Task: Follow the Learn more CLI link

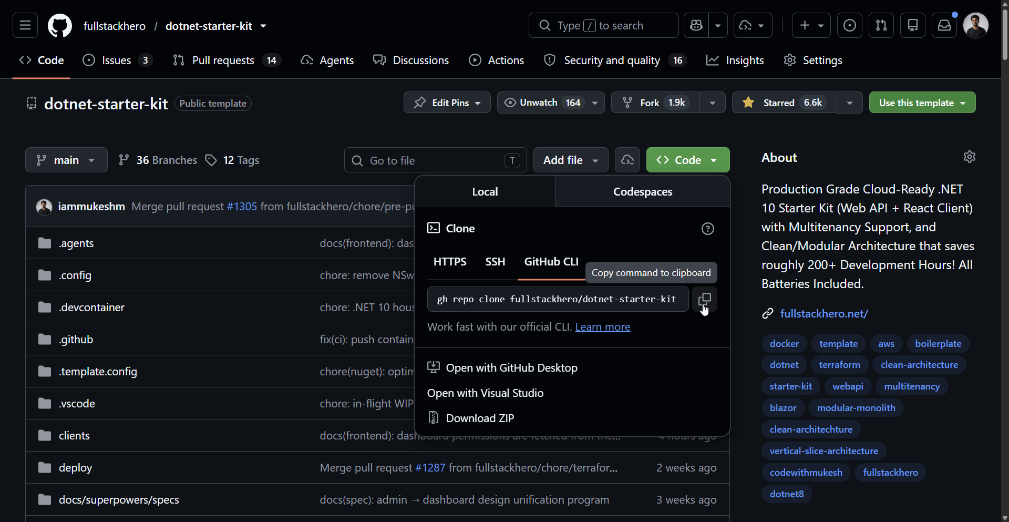Action: tap(603, 327)
